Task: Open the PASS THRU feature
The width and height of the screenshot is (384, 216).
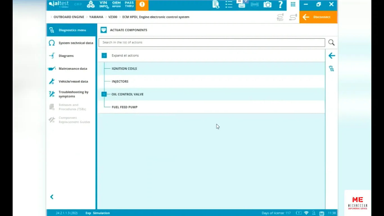Action: pyautogui.click(x=129, y=5)
